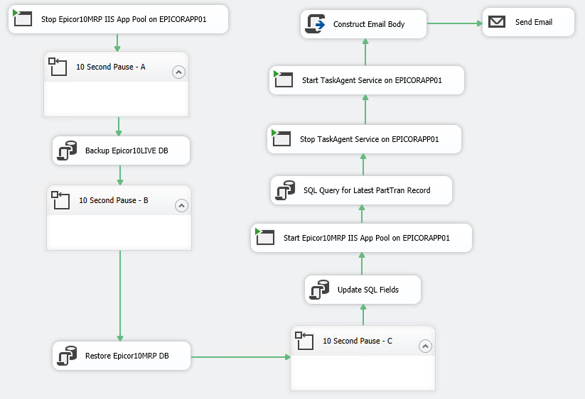
Task: Click inside the empty body of 10 Second Pause - A container
Action: point(116,99)
